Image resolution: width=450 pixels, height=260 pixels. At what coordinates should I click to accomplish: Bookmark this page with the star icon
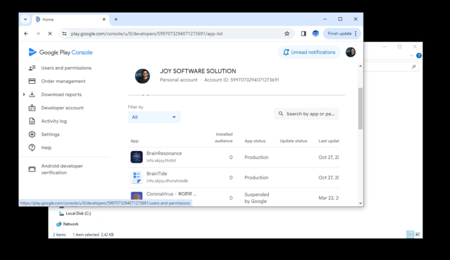(287, 34)
